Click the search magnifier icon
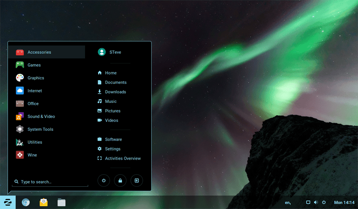Image resolution: width=358 pixels, height=209 pixels. tap(16, 181)
